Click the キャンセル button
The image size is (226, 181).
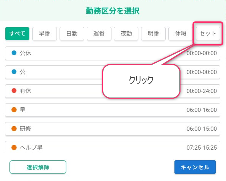[195, 167]
